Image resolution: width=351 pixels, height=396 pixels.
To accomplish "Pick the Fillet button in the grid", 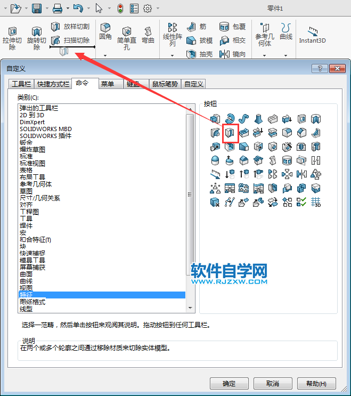I will click(x=287, y=133).
